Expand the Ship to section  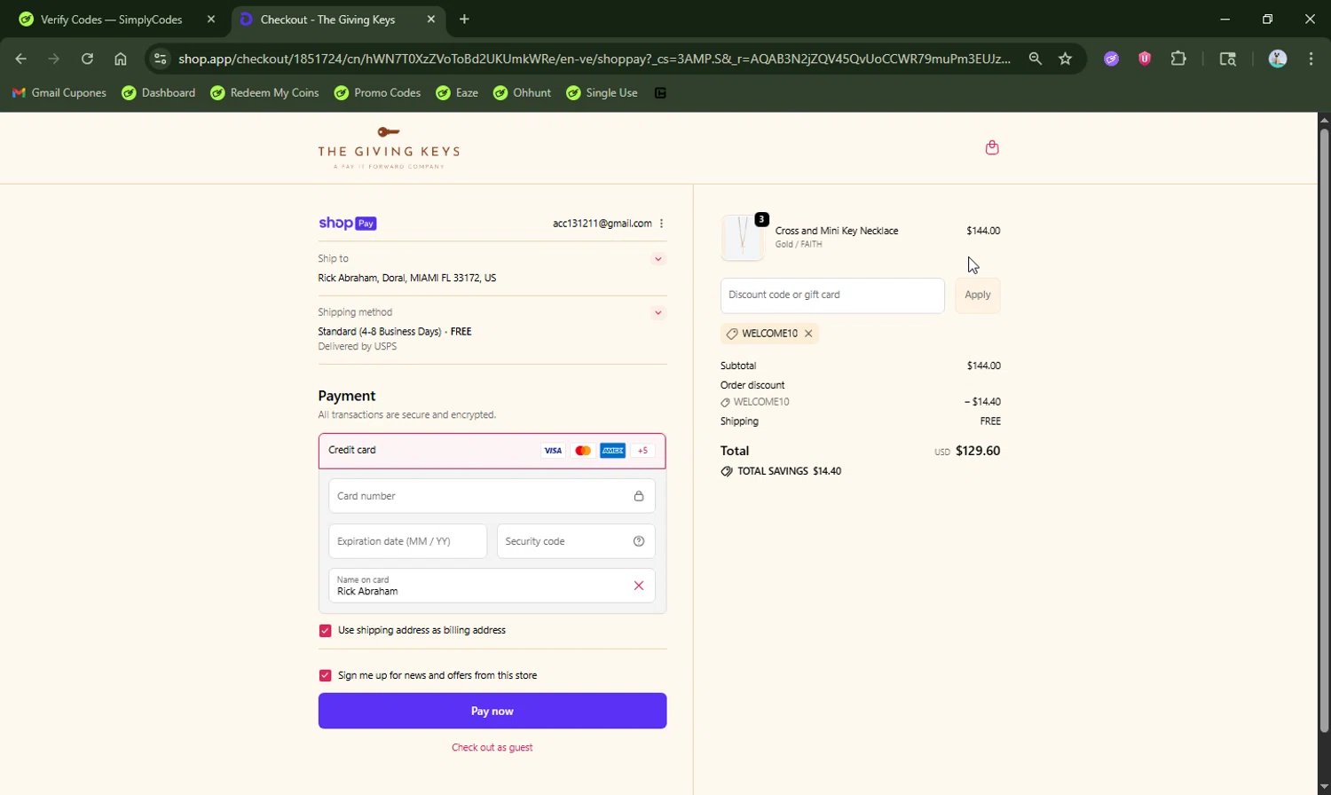(x=658, y=259)
